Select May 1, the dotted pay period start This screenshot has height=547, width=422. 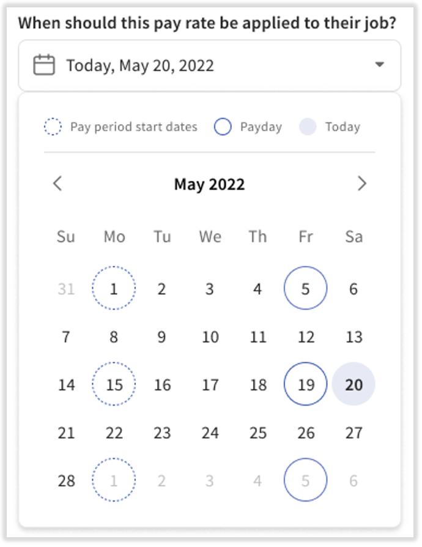point(114,288)
